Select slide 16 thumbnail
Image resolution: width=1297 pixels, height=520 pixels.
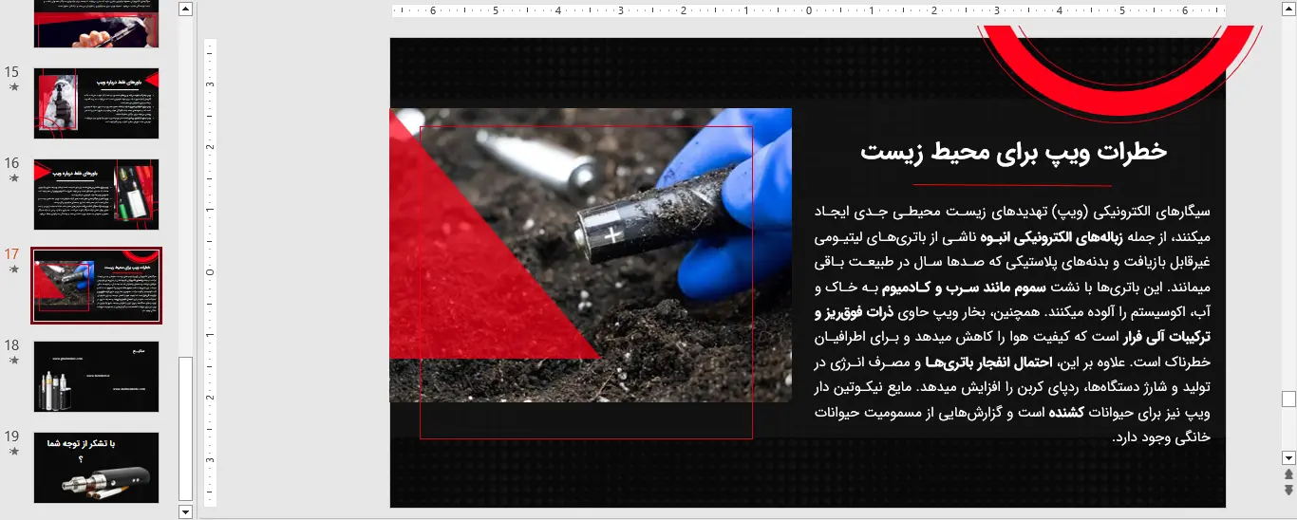96,195
